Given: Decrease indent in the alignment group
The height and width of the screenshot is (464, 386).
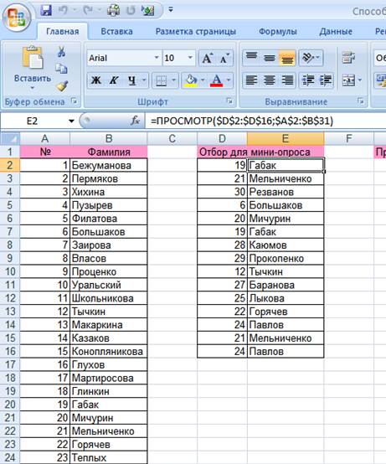Looking at the screenshot, I should coord(307,80).
